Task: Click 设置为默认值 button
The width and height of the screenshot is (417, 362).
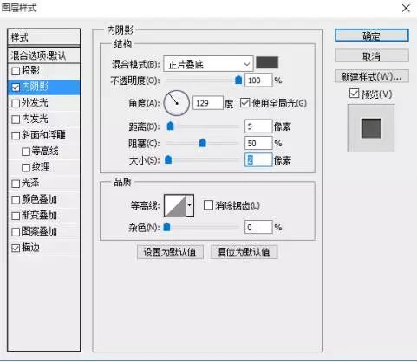Action: click(x=170, y=252)
